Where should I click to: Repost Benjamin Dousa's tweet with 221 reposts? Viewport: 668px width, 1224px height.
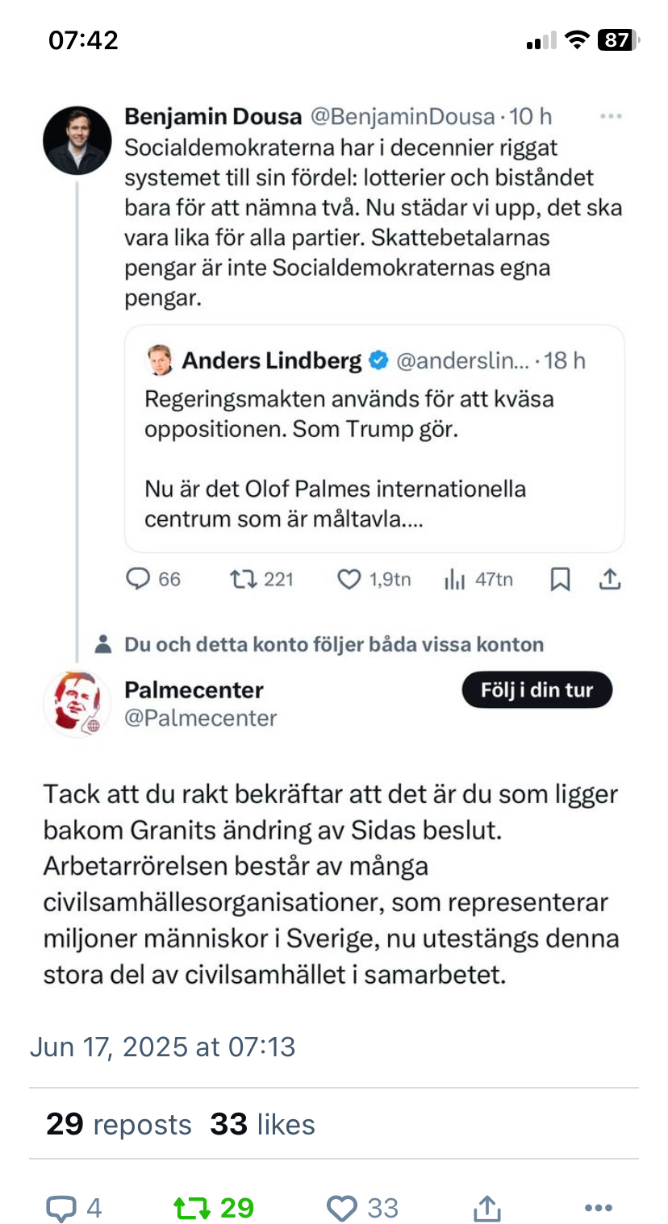241,579
